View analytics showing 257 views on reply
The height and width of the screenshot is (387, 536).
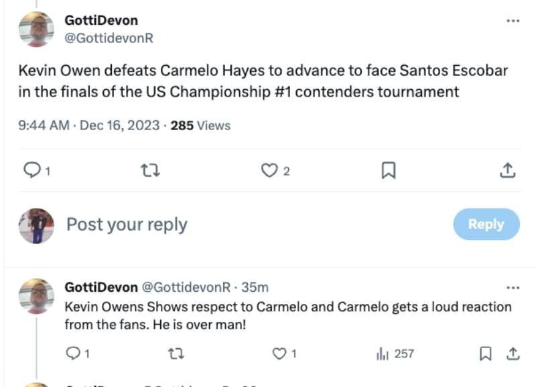point(395,353)
